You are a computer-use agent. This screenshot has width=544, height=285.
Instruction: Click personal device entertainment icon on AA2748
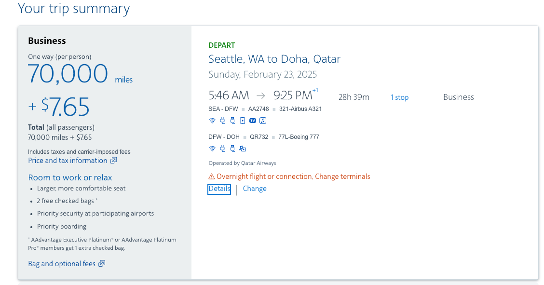pos(243,121)
